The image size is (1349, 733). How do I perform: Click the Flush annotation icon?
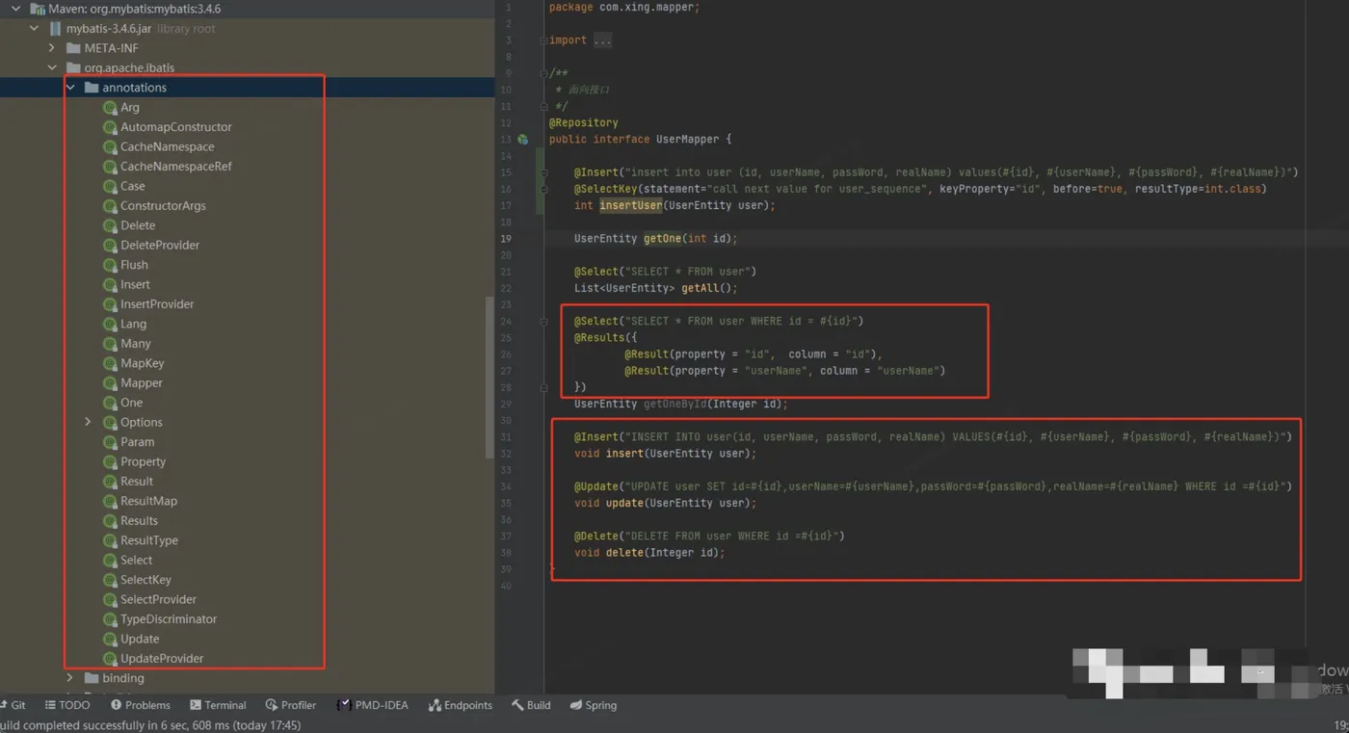(x=110, y=265)
